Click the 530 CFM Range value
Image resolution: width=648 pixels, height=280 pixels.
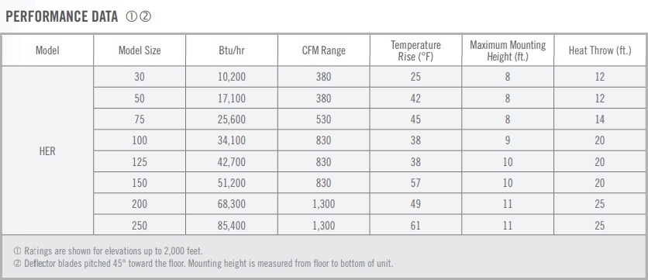coord(323,119)
